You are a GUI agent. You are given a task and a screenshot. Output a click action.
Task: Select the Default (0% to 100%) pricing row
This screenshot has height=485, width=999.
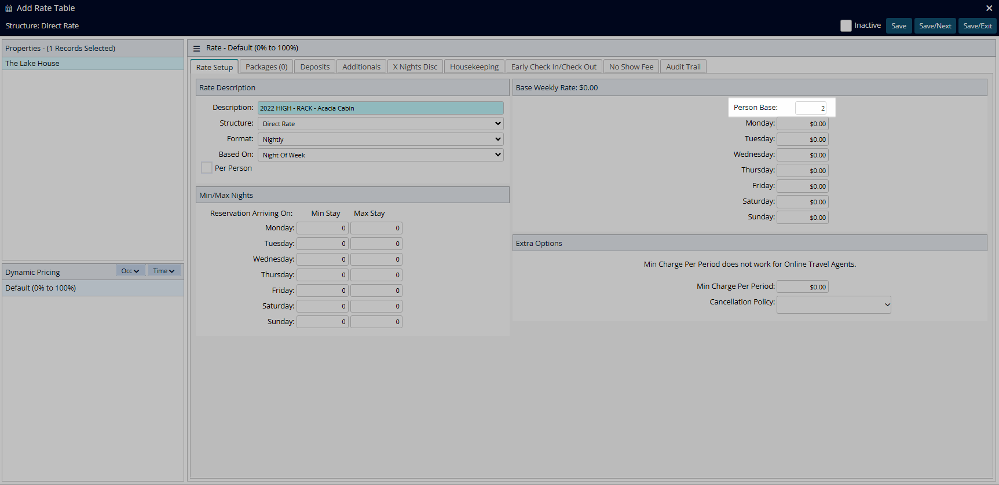point(93,288)
